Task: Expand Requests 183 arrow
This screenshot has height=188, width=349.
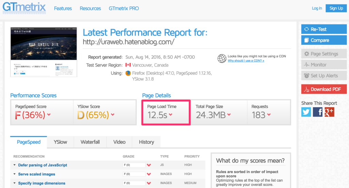Action: (269, 115)
